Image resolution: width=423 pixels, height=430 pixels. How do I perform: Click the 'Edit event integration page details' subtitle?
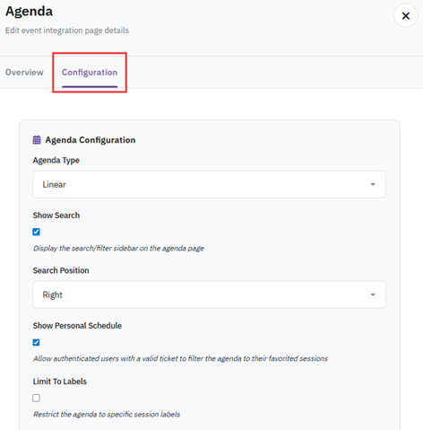pos(67,31)
